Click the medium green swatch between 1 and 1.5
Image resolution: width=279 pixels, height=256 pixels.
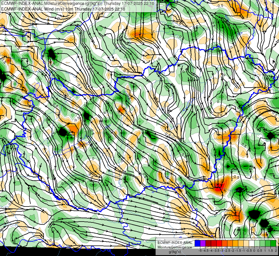[268, 243]
